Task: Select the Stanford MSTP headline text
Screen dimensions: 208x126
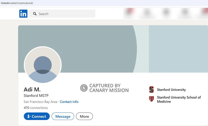Action: 36,95
